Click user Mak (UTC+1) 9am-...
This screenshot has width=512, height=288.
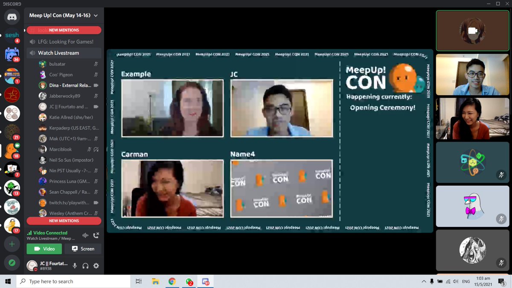[69, 139]
